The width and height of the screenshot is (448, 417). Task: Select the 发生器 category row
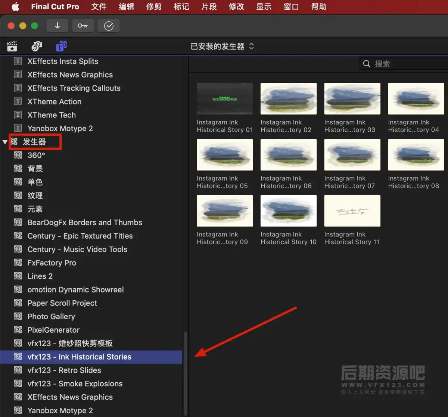click(91, 142)
